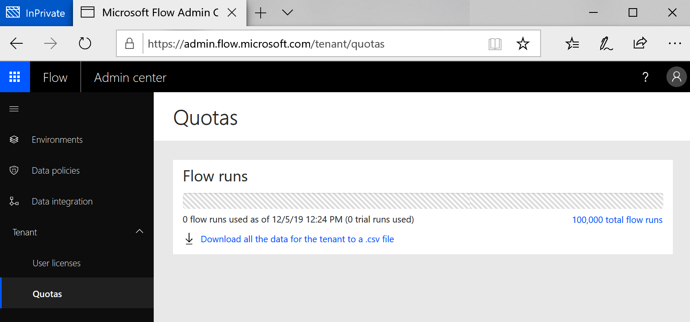This screenshot has height=322, width=690.
Task: Click the Data integration icon
Action: tap(14, 201)
